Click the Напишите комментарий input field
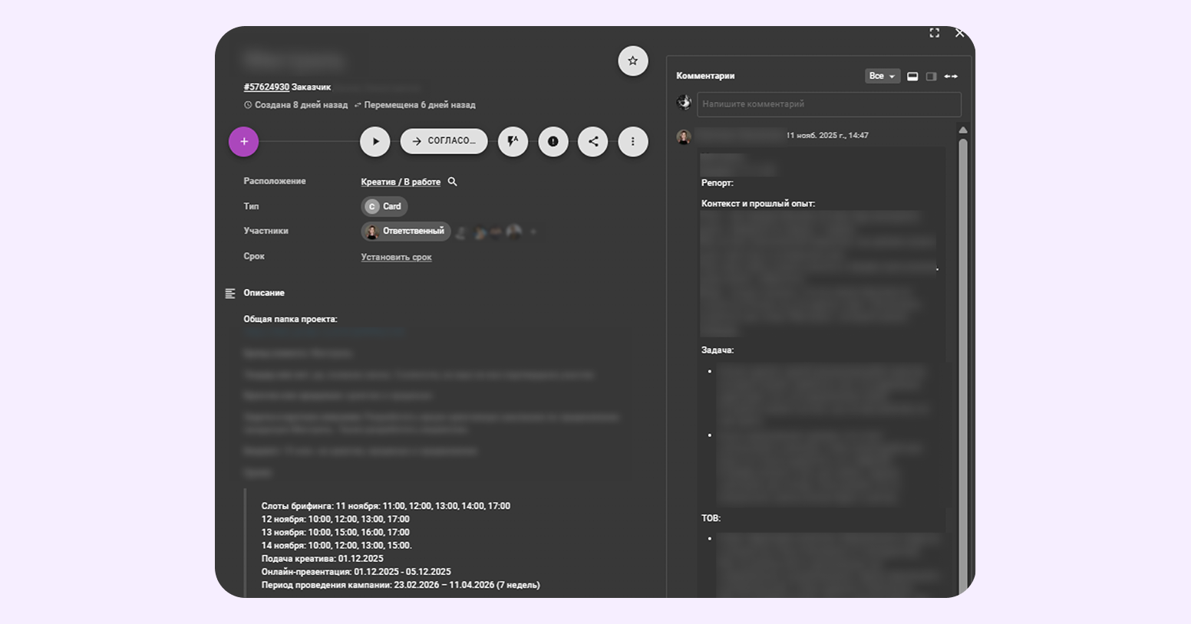This screenshot has width=1191, height=624. pyautogui.click(x=828, y=104)
